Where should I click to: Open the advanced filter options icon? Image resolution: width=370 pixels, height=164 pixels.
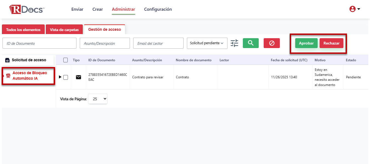pyautogui.click(x=234, y=43)
